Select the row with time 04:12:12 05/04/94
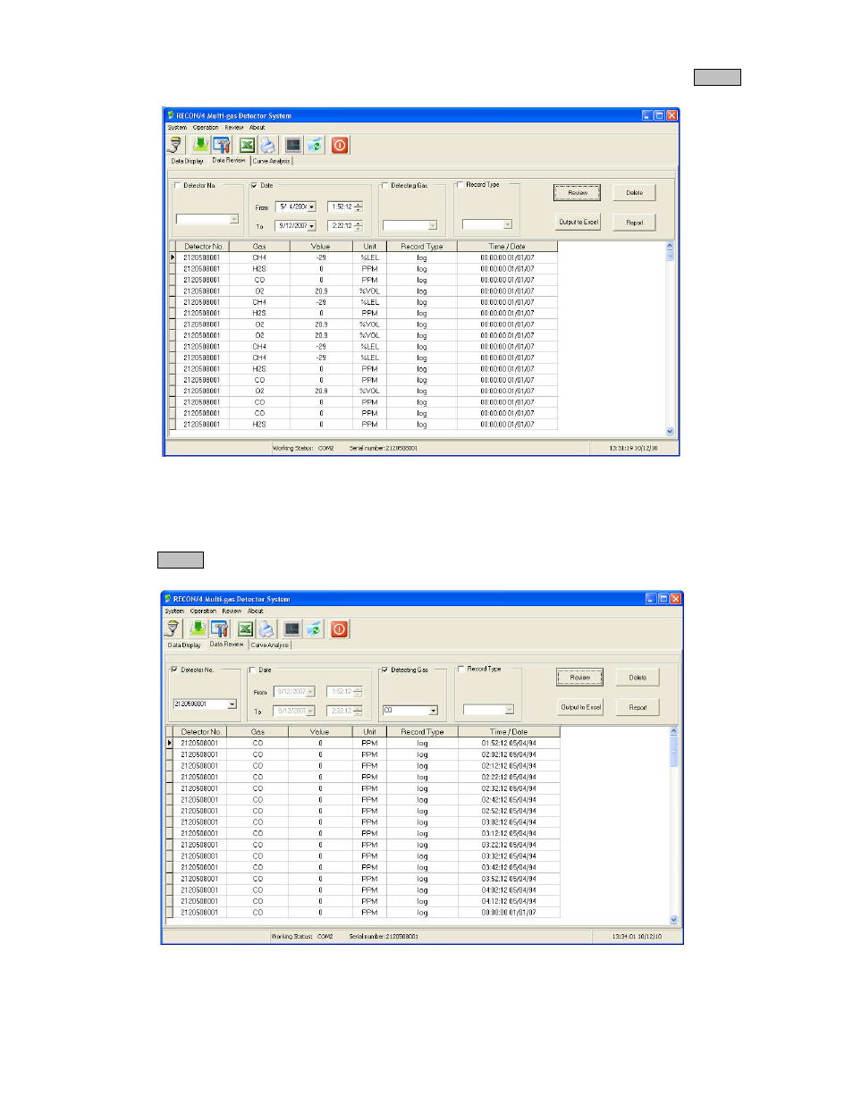The image size is (853, 1104). (x=367, y=901)
